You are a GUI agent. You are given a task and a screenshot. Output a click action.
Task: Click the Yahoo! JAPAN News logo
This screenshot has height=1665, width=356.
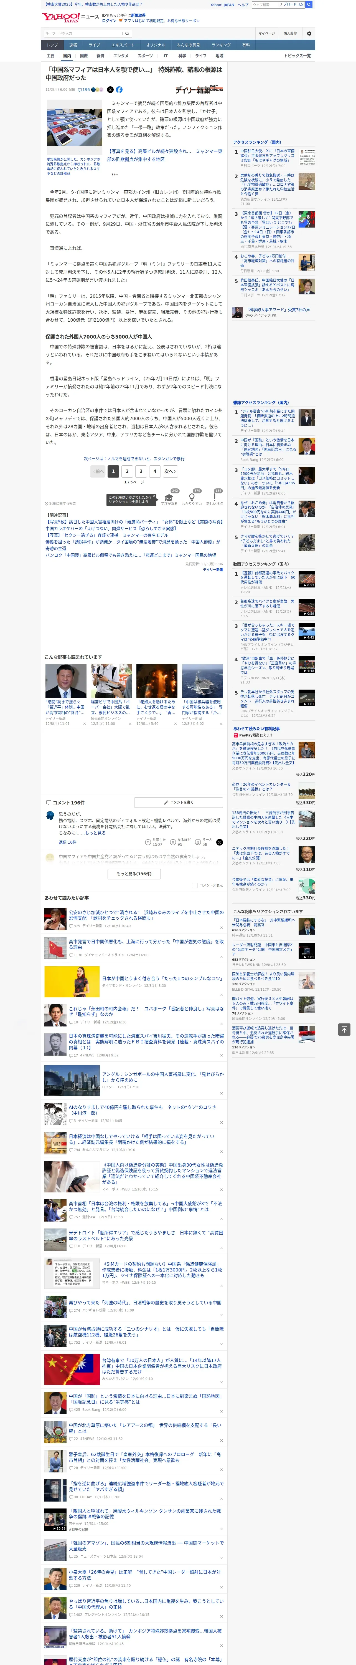[x=70, y=17]
